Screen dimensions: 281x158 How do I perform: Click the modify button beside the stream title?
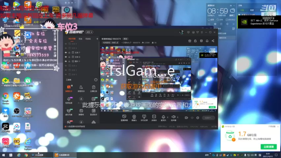(x=125, y=39)
